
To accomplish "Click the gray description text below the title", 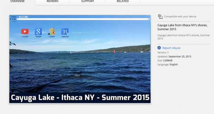I will pyautogui.click(x=184, y=37).
